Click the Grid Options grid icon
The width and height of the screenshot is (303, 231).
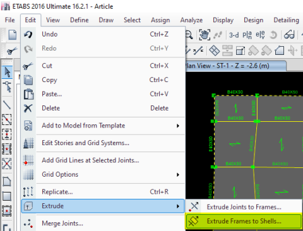28,174
